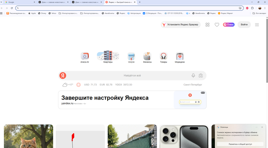Click the USD 71,73 exchange rate
The width and height of the screenshot is (268, 148).
[90, 85]
